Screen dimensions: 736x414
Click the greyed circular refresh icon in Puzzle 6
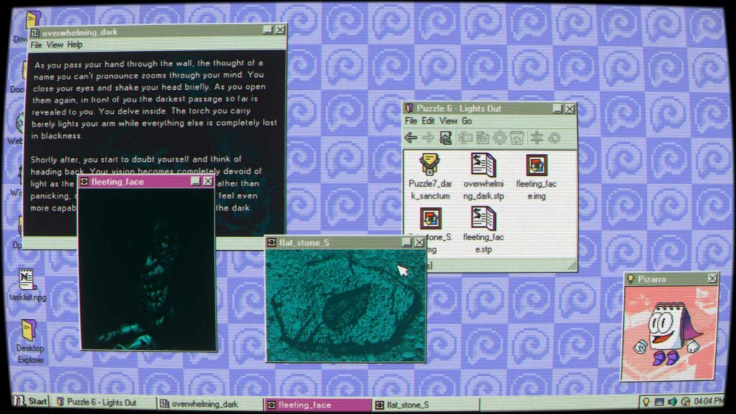coord(554,137)
